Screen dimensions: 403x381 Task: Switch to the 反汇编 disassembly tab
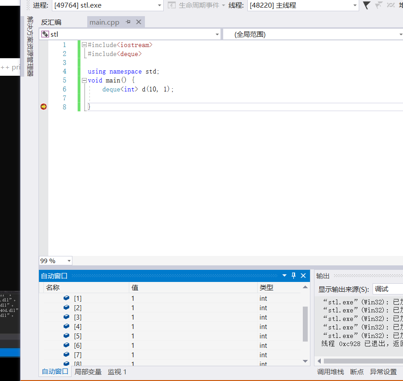51,22
